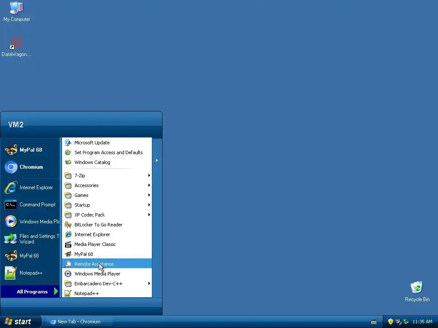
Task: Open Notepad++ from recent programs list
Action: click(x=30, y=273)
